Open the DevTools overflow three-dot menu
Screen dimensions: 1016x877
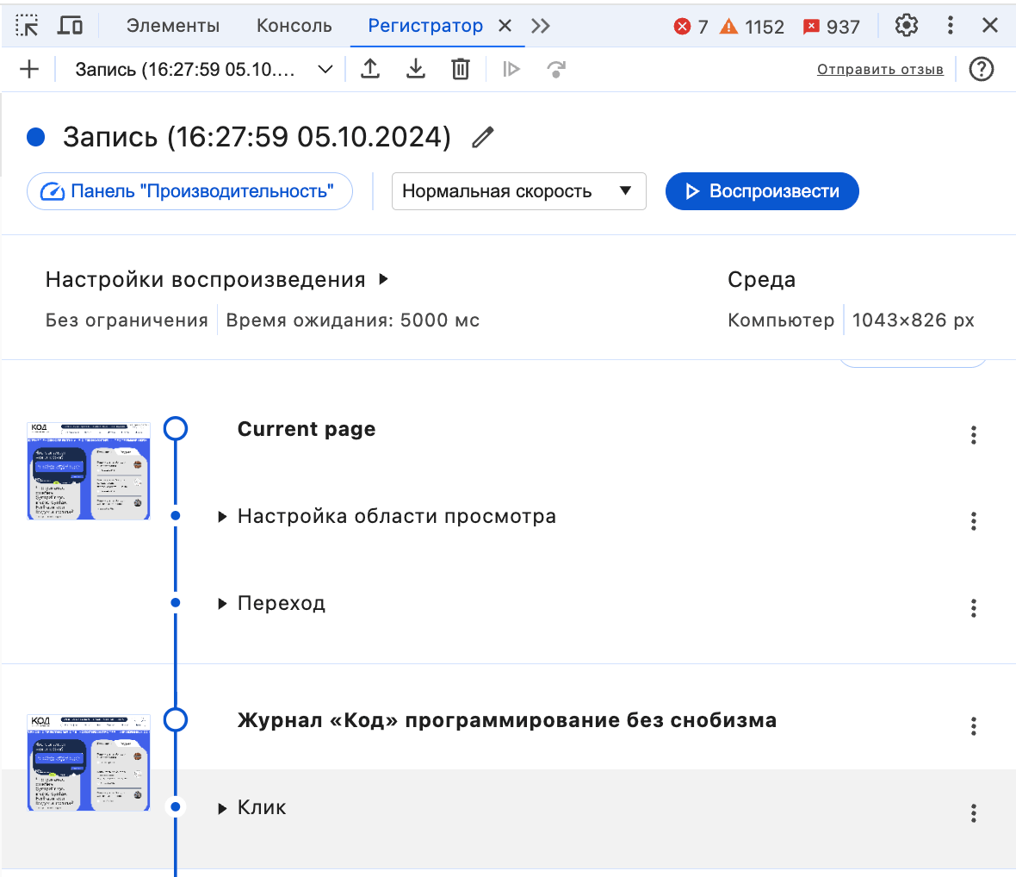tap(950, 26)
